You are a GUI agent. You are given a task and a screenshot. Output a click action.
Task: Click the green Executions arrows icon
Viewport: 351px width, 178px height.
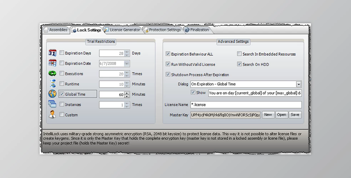pos(52,73)
